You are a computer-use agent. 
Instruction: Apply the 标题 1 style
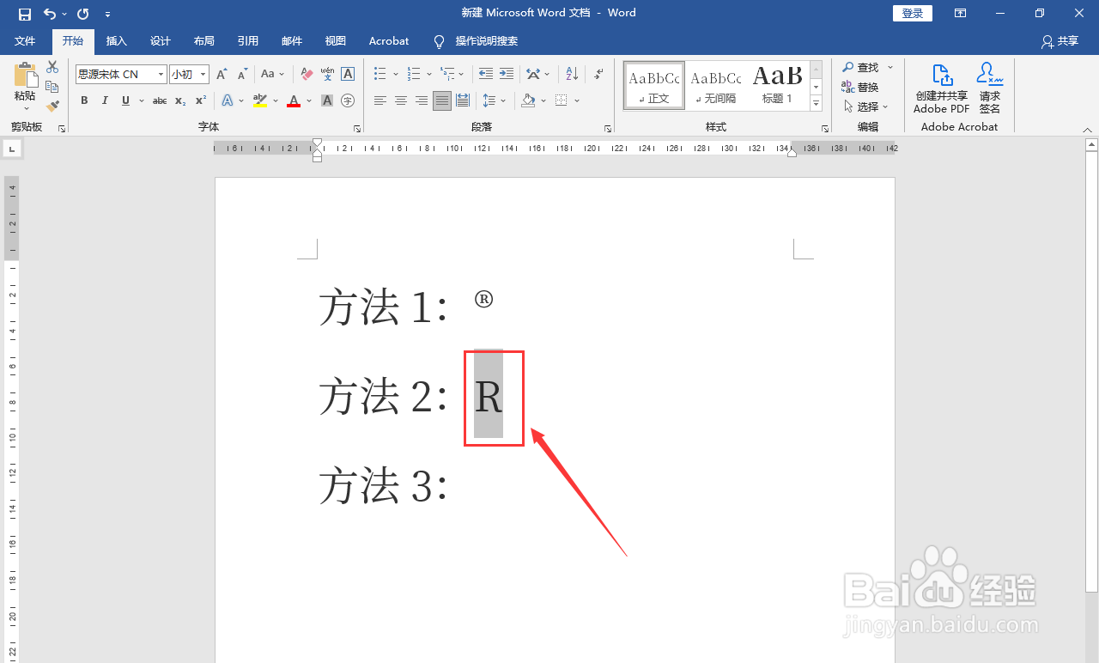(777, 84)
